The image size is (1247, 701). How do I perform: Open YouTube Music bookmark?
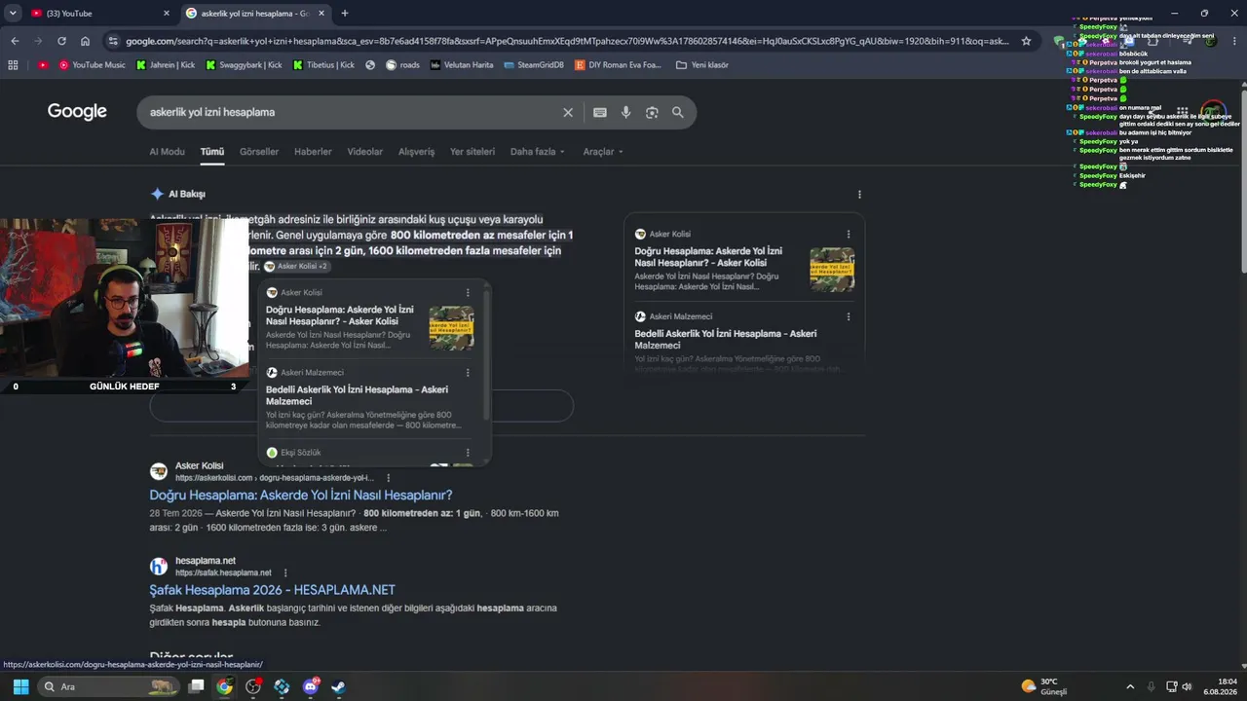pos(93,65)
